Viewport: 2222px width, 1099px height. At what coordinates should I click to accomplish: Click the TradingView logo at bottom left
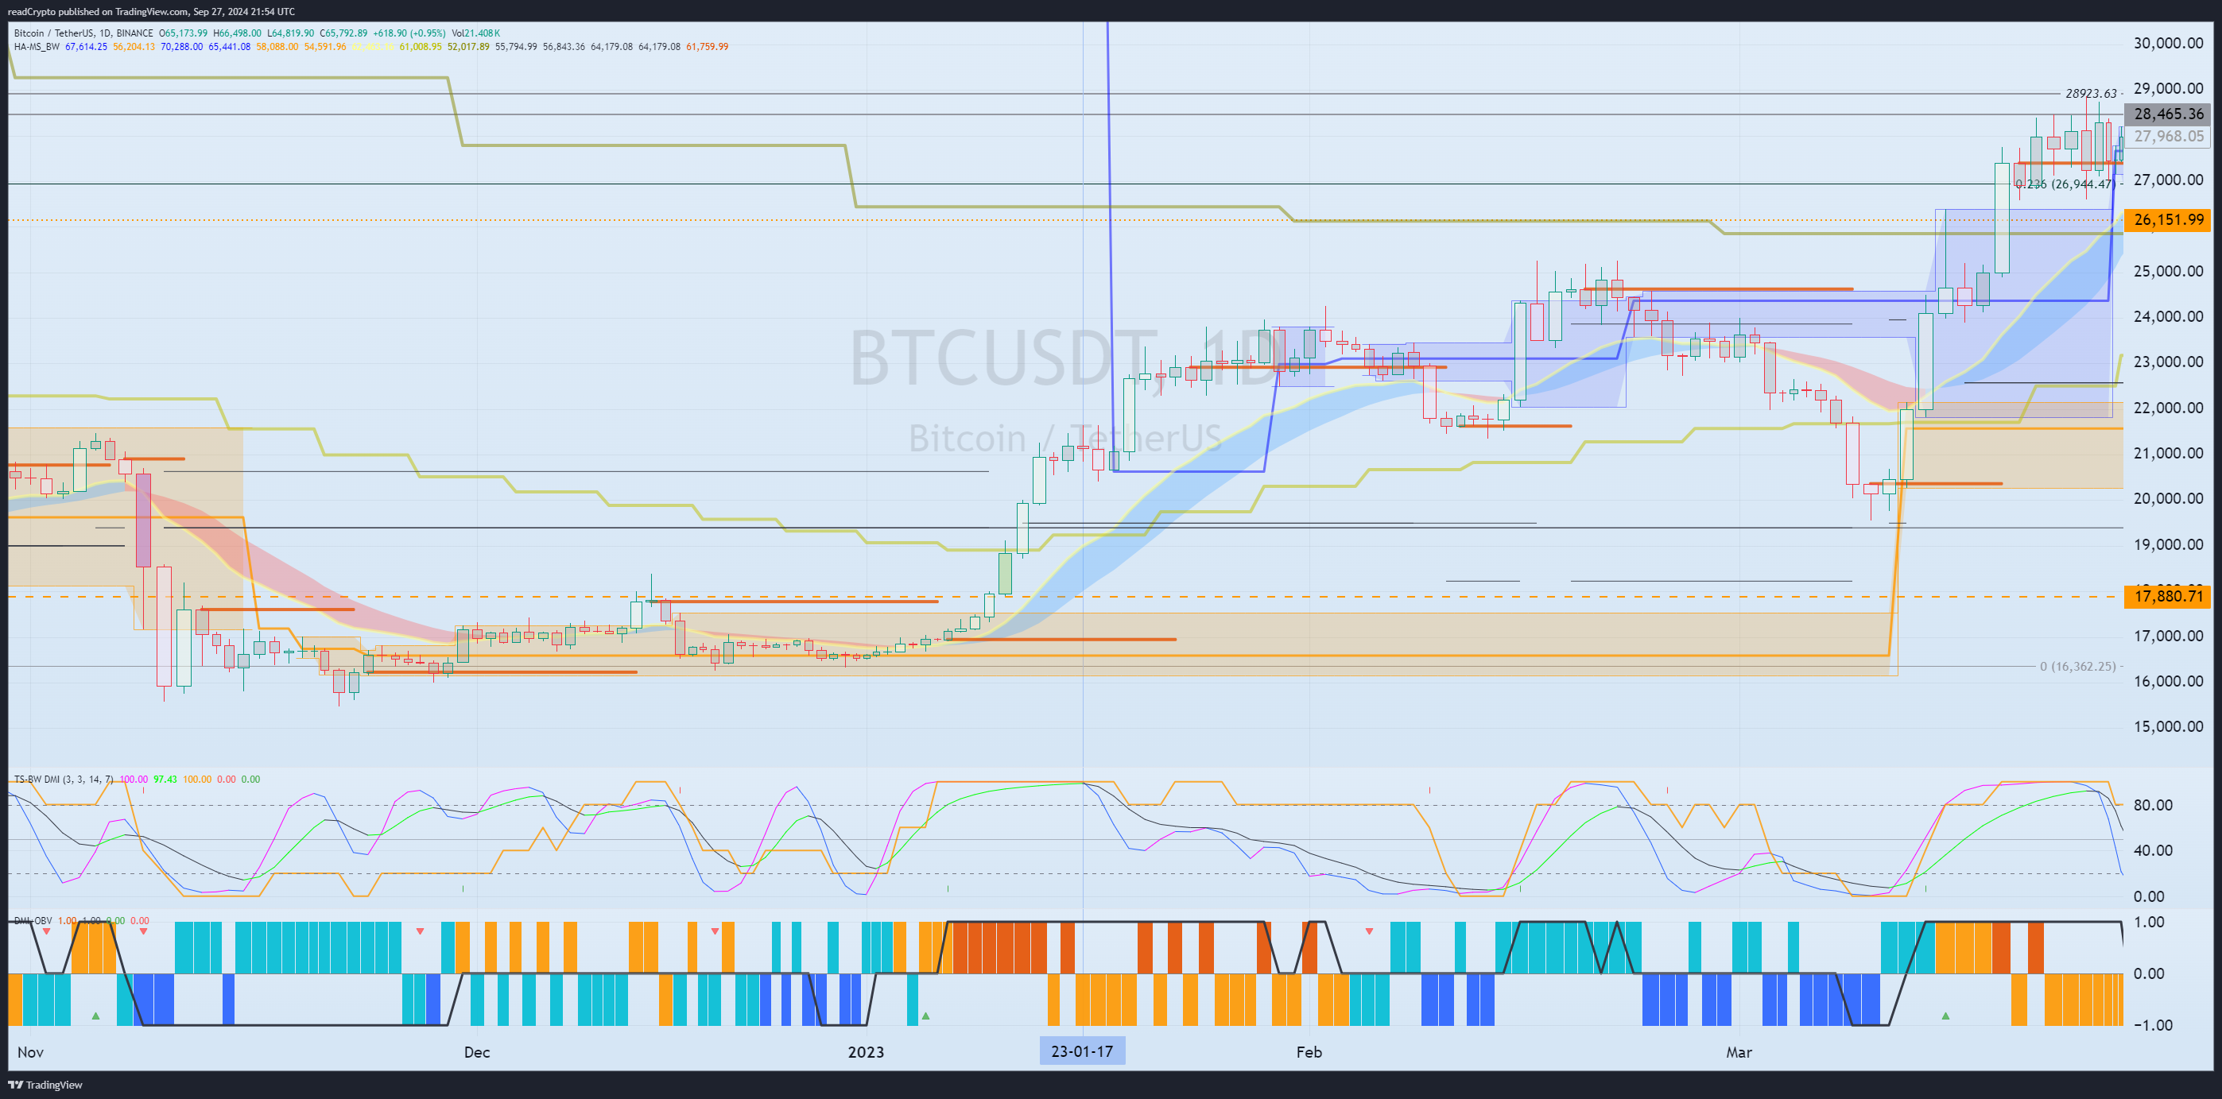coord(45,1085)
